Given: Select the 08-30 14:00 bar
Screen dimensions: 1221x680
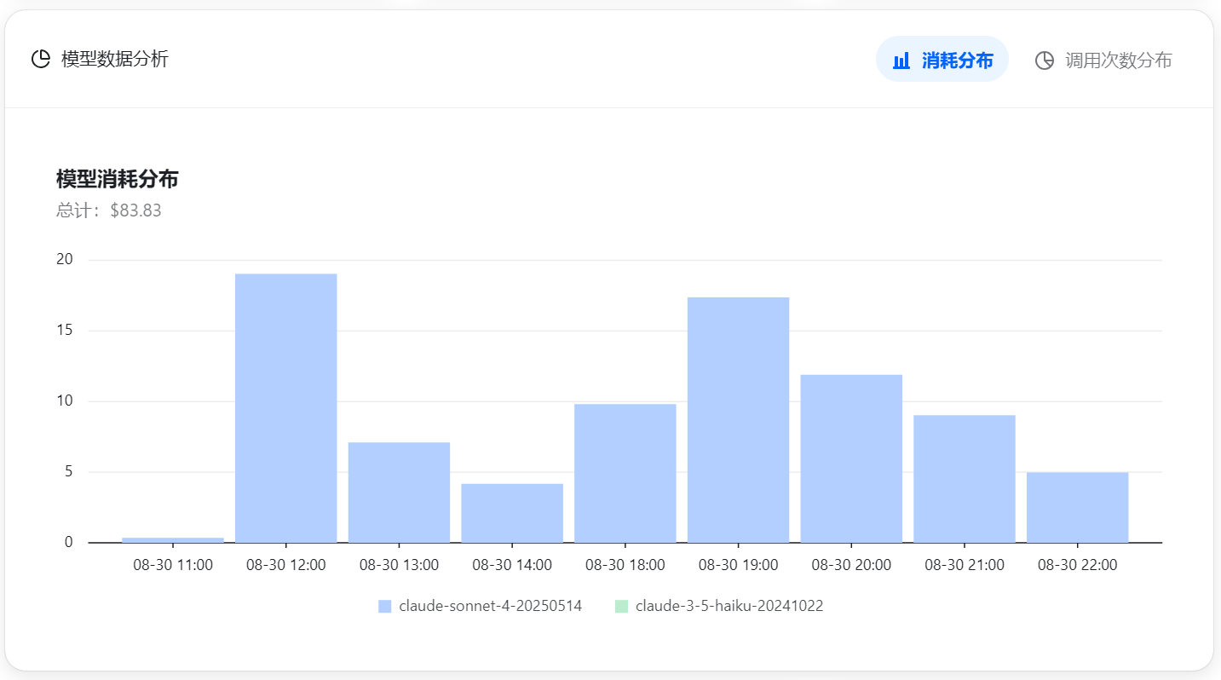Looking at the screenshot, I should click(x=512, y=513).
